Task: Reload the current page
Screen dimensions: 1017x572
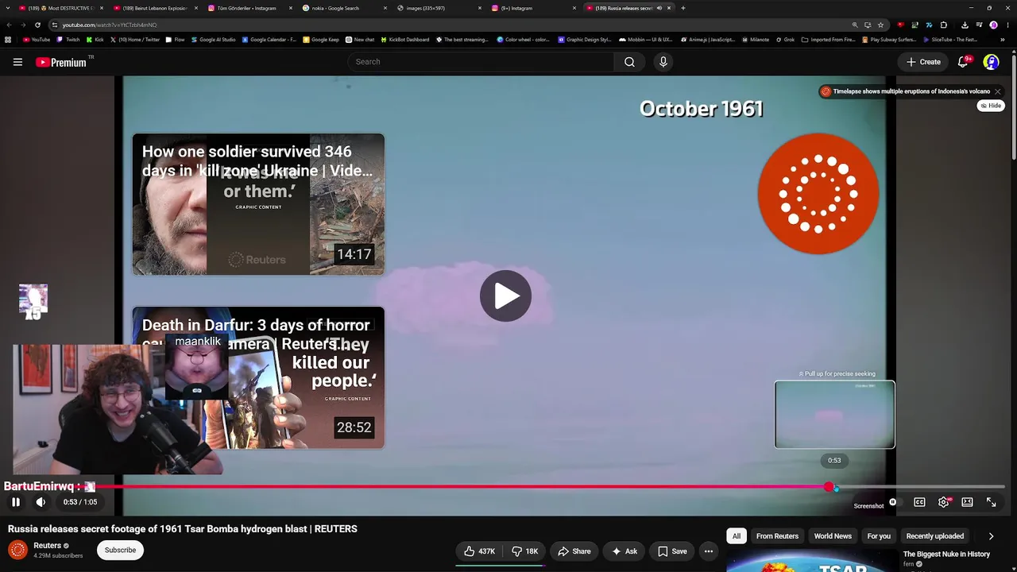Action: click(37, 25)
